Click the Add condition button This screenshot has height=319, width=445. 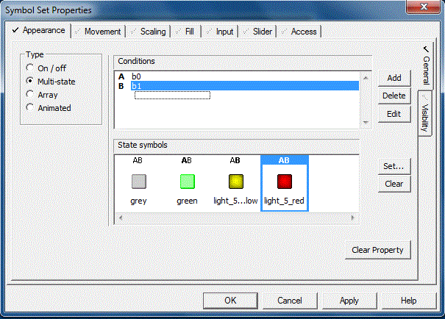pyautogui.click(x=394, y=78)
